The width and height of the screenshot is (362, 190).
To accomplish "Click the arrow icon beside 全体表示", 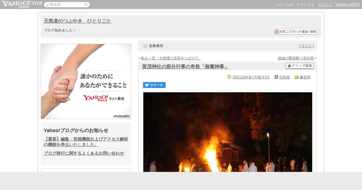I will click(x=145, y=46).
